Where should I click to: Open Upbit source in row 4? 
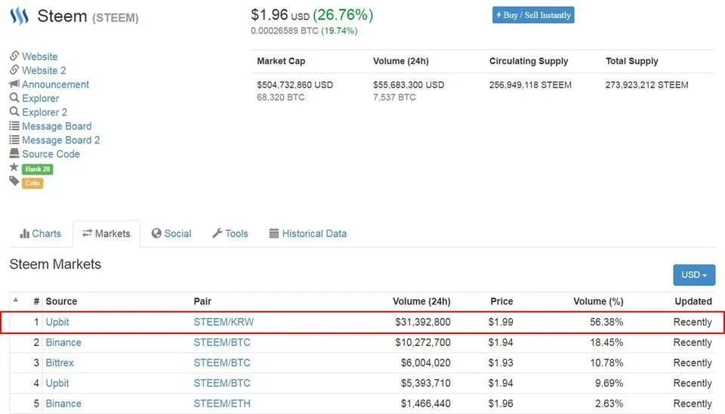pyautogui.click(x=57, y=383)
